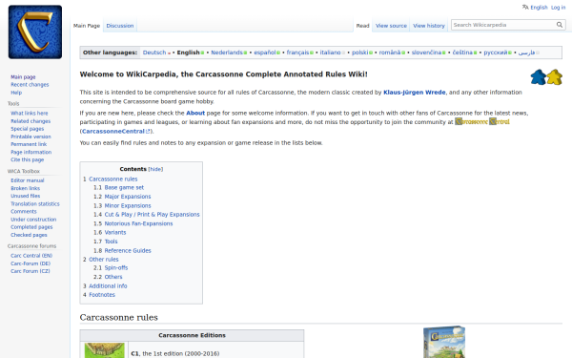Jump to 1.6 Variants
The height and width of the screenshot is (358, 572).
tap(110, 232)
